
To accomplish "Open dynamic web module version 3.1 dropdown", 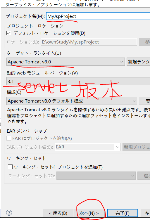I will [78, 81].
